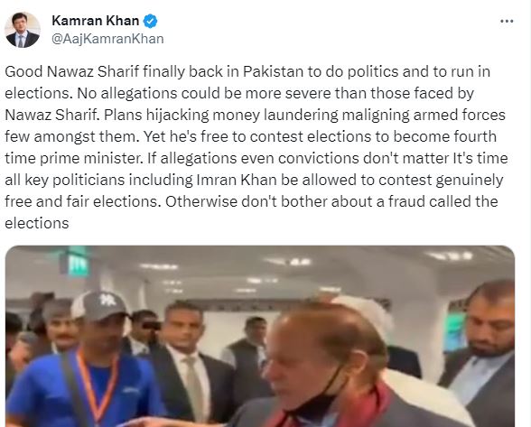Play the embedded airport video

point(260,336)
